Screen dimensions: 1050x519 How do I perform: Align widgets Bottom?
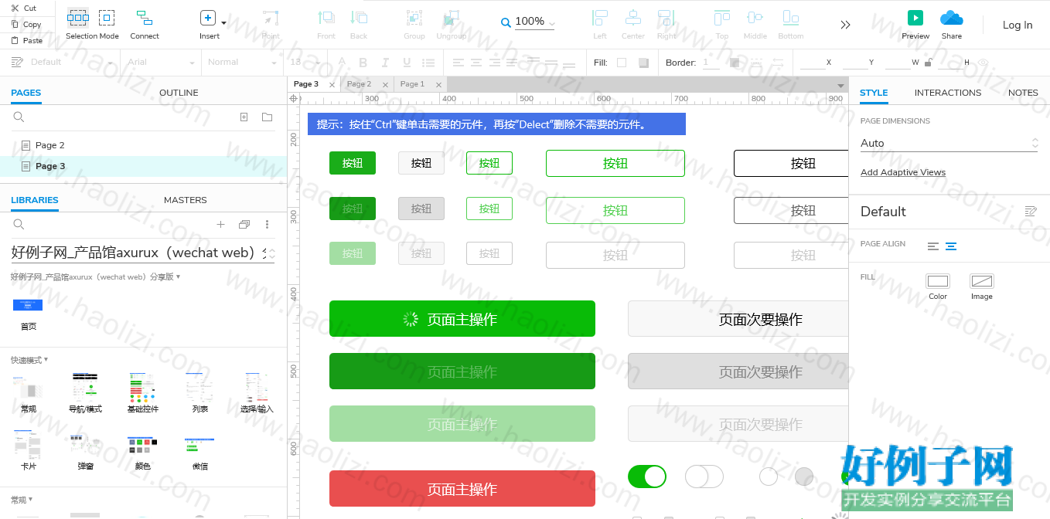[x=790, y=17]
